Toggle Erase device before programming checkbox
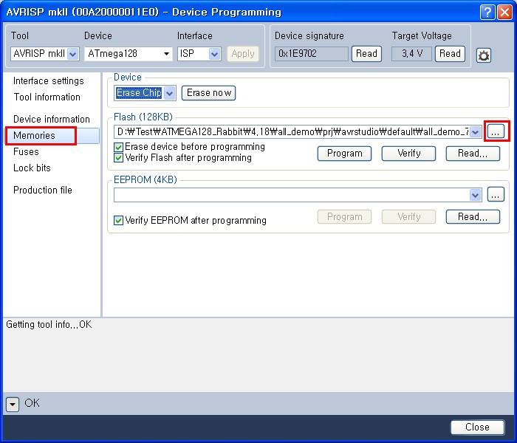 (119, 147)
